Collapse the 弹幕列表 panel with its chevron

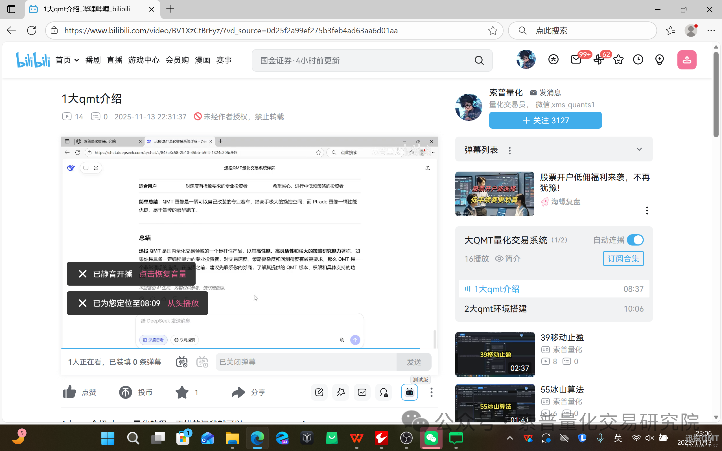pyautogui.click(x=639, y=149)
